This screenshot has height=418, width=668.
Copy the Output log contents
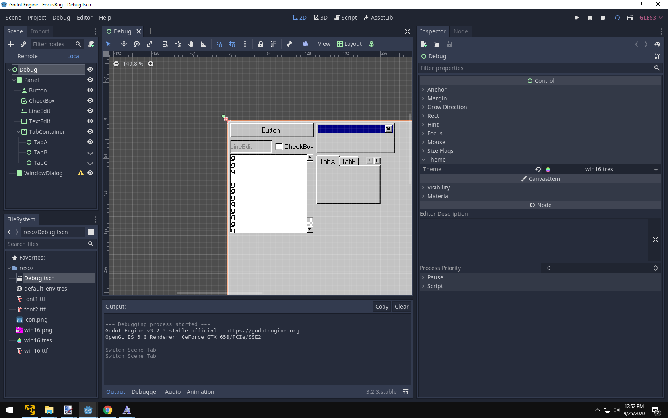pos(381,307)
